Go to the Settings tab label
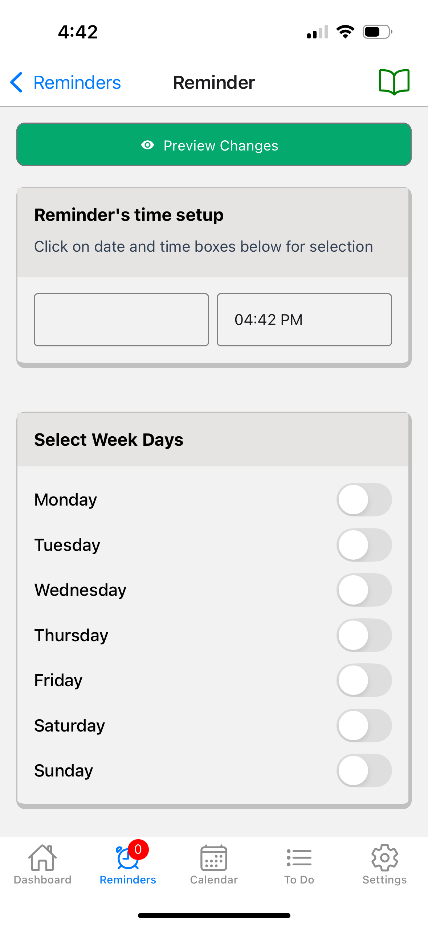This screenshot has width=428, height=927. [384, 880]
